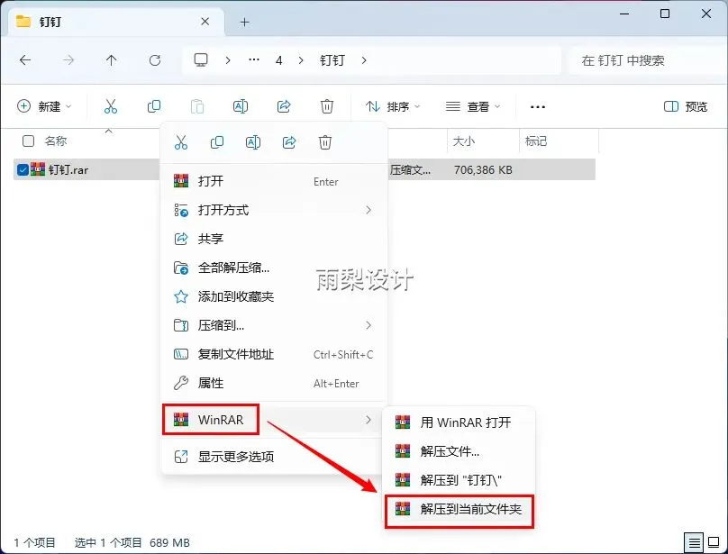
Task: Choose 全部解压缩... in the context menu
Action: 274,268
